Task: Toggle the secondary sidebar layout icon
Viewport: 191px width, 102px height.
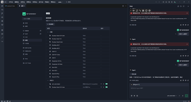Action: click(169, 2)
